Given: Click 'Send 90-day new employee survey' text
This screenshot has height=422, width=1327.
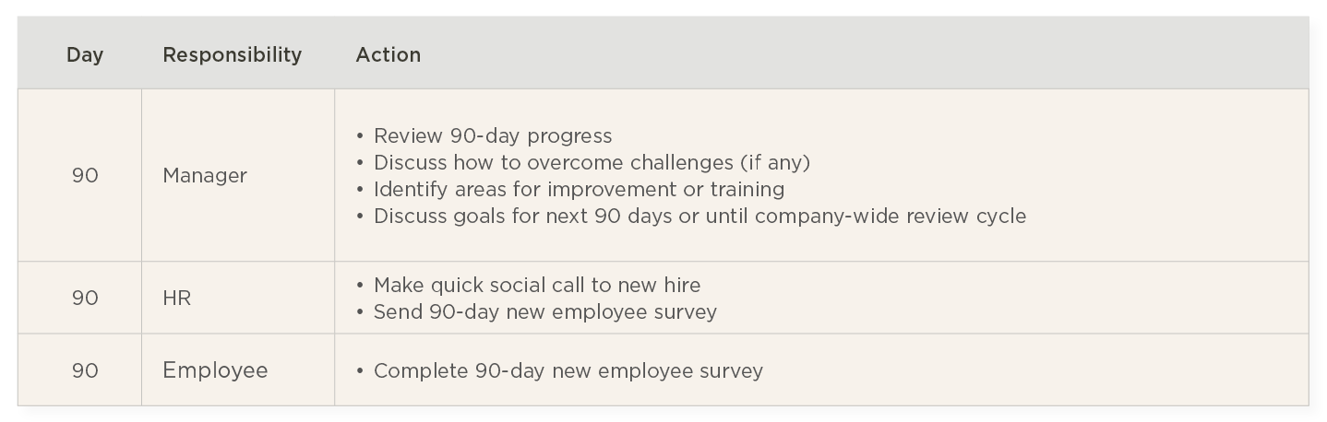Looking at the screenshot, I should click(545, 312).
